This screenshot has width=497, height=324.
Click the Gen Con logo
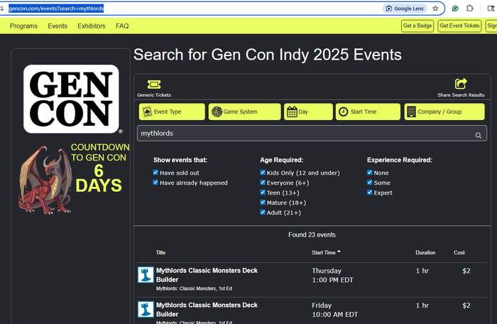(x=70, y=99)
